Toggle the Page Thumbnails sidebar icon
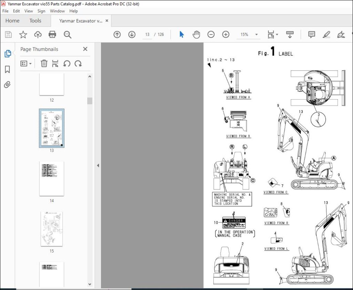The height and width of the screenshot is (290, 353). coord(8,54)
